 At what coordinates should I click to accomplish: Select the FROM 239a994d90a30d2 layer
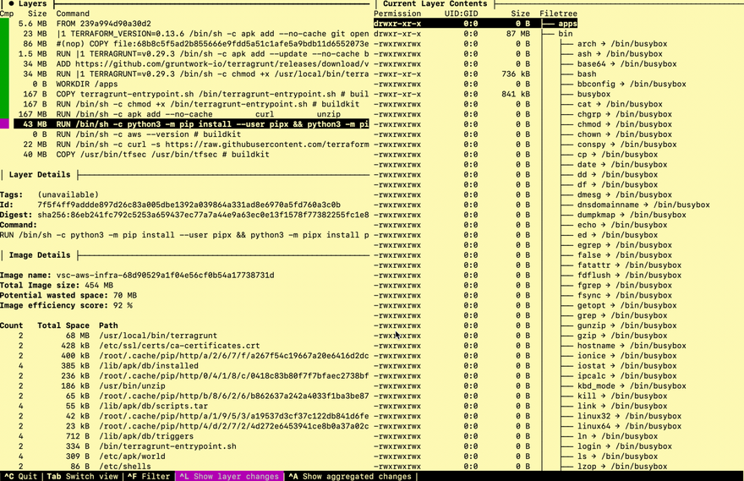(185, 24)
